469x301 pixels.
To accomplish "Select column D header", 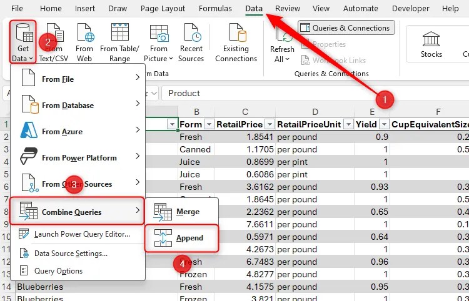I will tap(315, 112).
